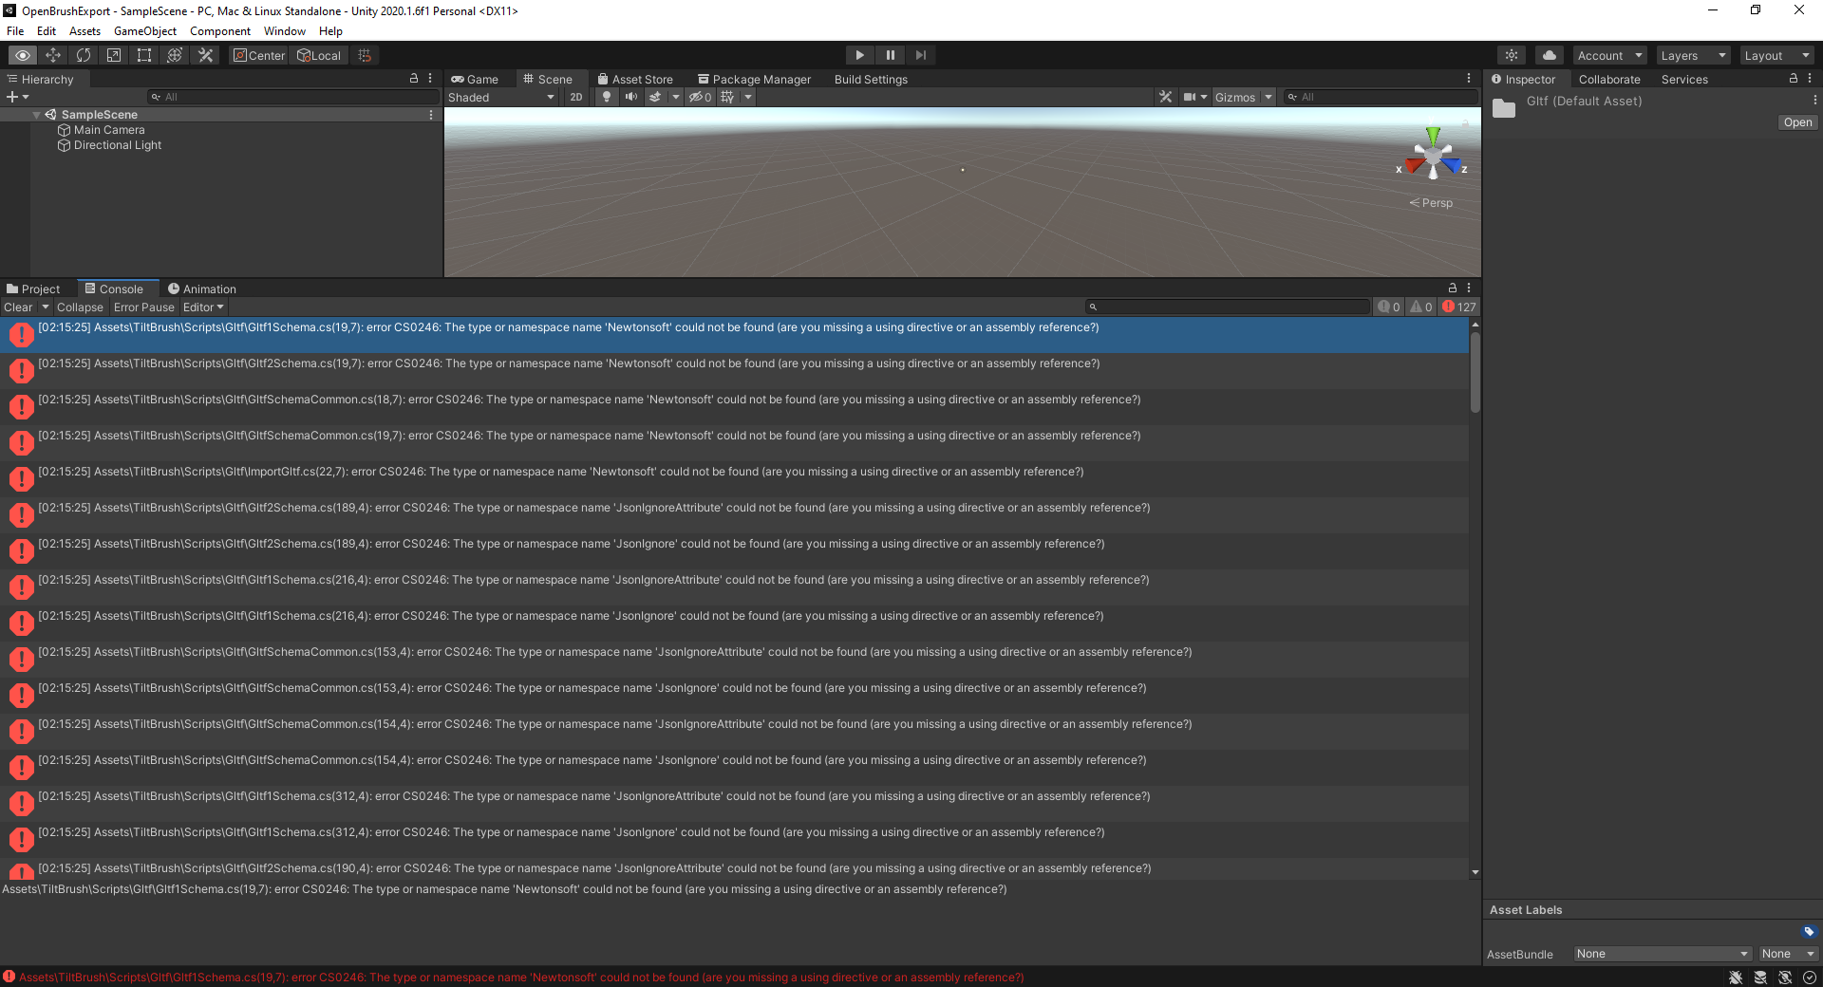
Task: Open the AssetBundle None dropdown
Action: [1660, 954]
